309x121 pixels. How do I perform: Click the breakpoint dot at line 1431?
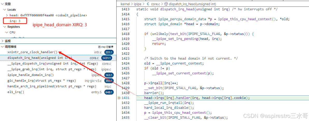point(119,98)
